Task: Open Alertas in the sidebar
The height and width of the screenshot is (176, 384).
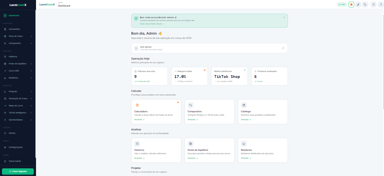Action: tap(18, 133)
